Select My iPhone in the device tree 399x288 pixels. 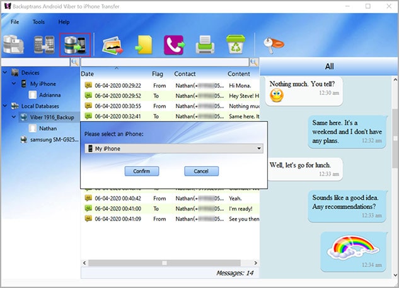click(43, 84)
